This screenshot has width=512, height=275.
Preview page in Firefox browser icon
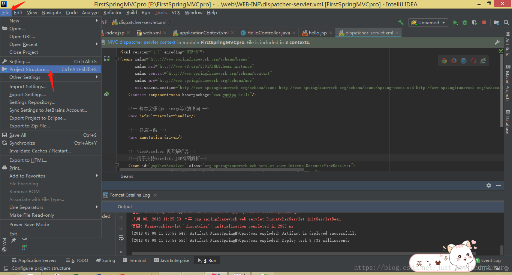pyautogui.click(x=454, y=61)
